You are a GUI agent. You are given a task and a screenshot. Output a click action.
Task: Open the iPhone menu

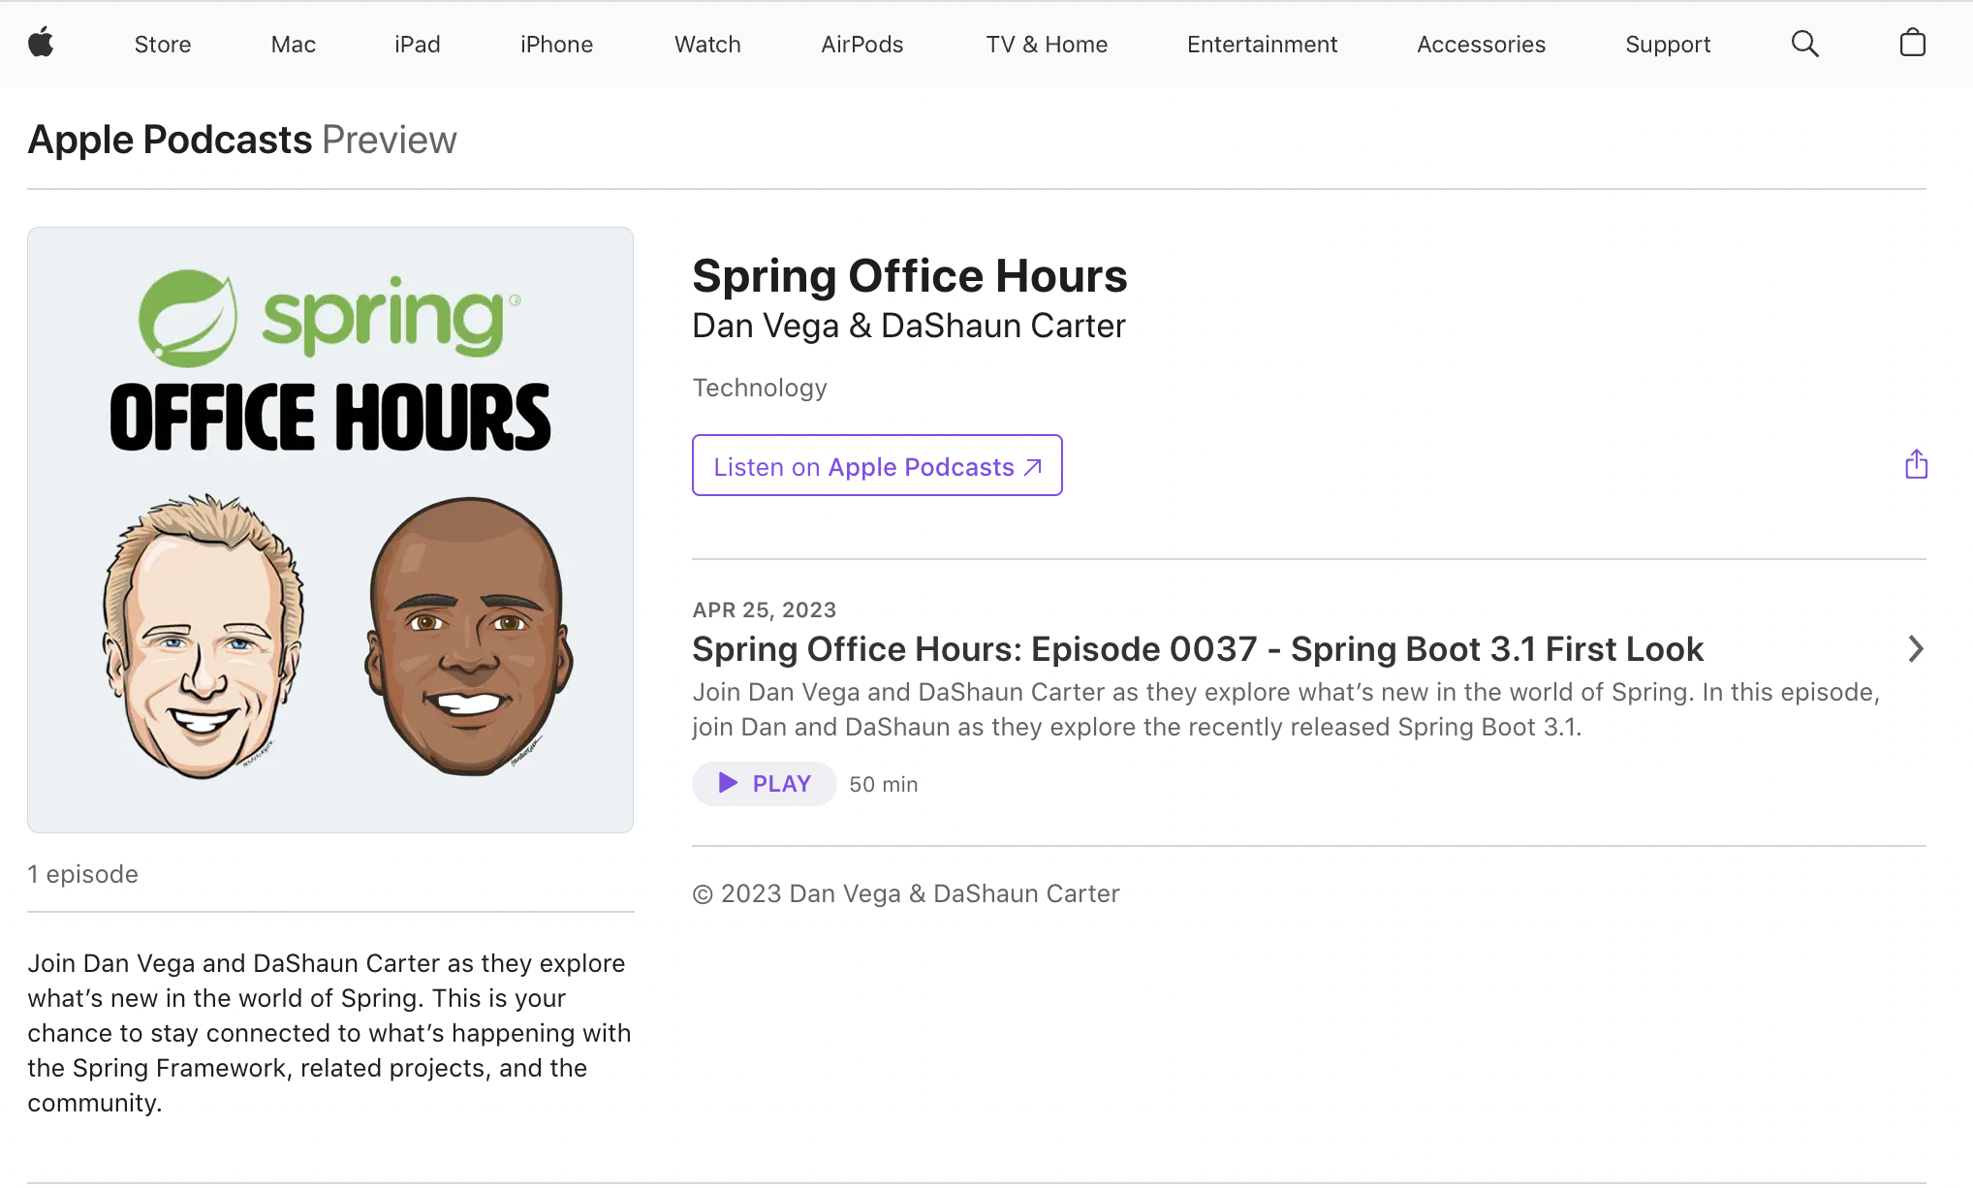coord(556,45)
